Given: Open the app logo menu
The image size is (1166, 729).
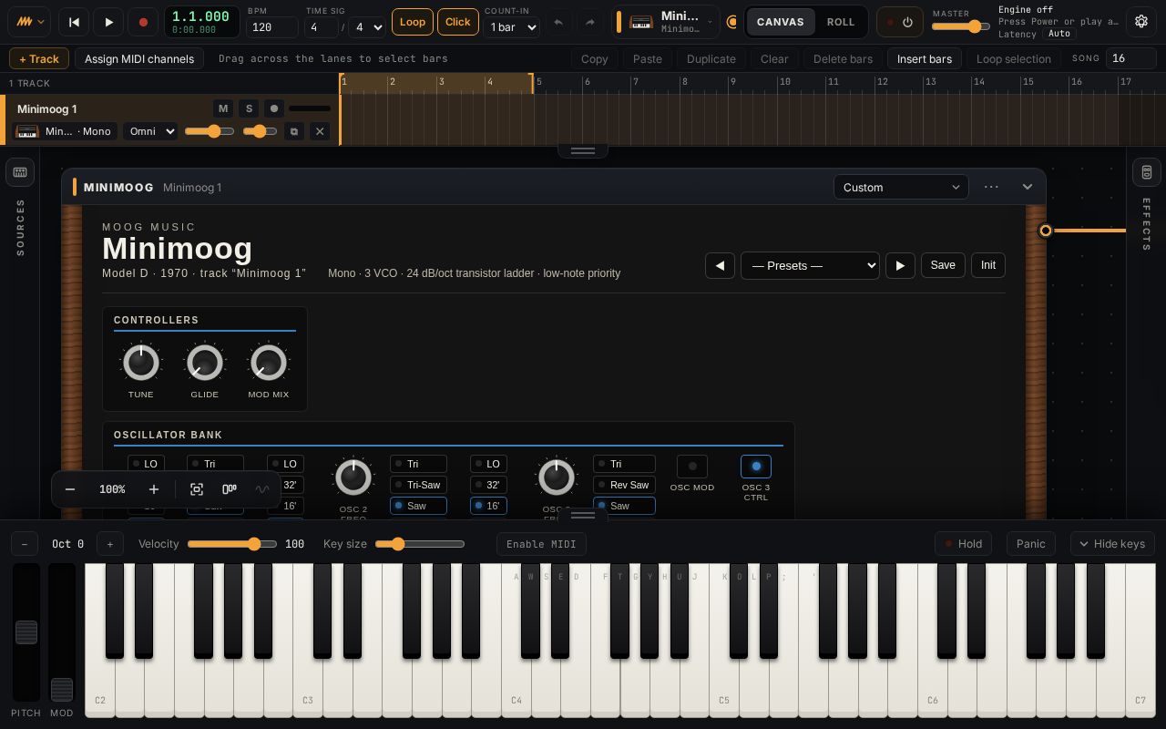Looking at the screenshot, I should (29, 22).
